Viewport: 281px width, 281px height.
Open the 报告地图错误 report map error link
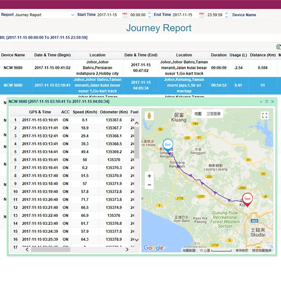pyautogui.click(x=261, y=250)
